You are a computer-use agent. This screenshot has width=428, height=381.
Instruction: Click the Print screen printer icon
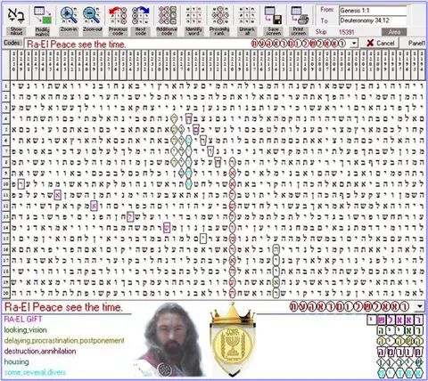300,15
